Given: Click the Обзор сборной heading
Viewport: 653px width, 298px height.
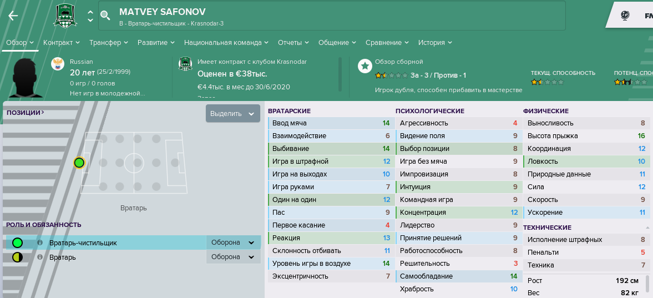Looking at the screenshot, I should click(399, 62).
